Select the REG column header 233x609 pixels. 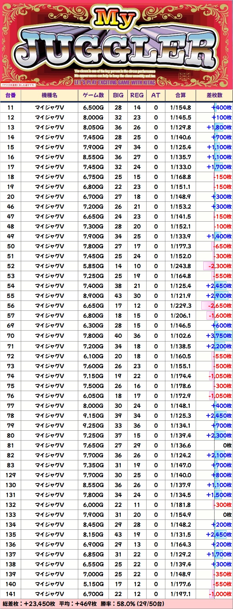coord(137,95)
